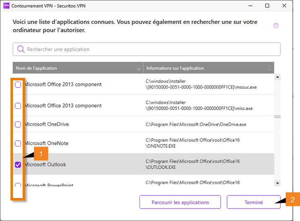Click the msouc.exe installer path

coord(201,84)
